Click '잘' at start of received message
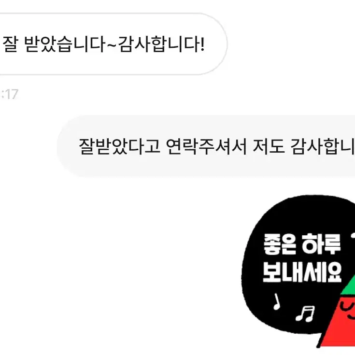The image size is (355, 355). [x=10, y=44]
